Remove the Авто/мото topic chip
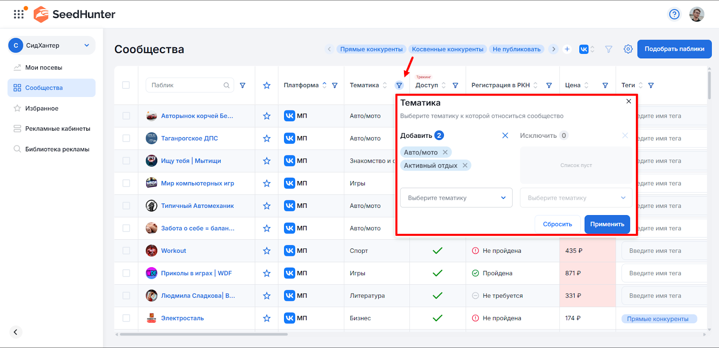 click(x=445, y=152)
